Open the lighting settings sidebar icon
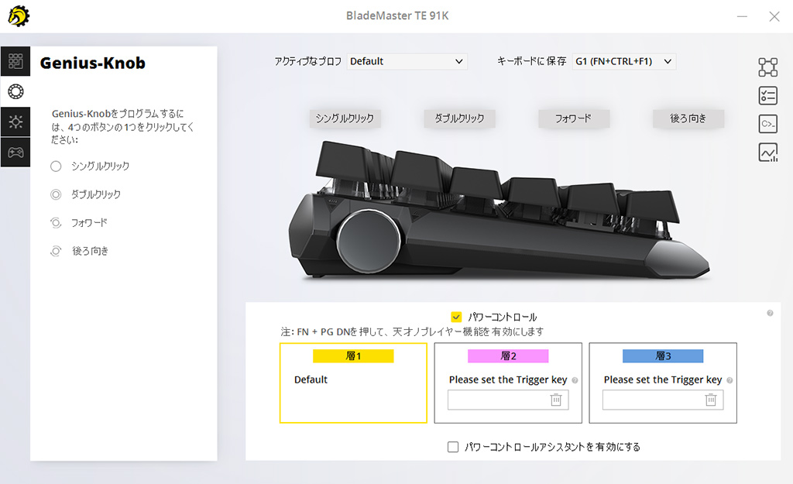The width and height of the screenshot is (793, 484). click(x=15, y=122)
